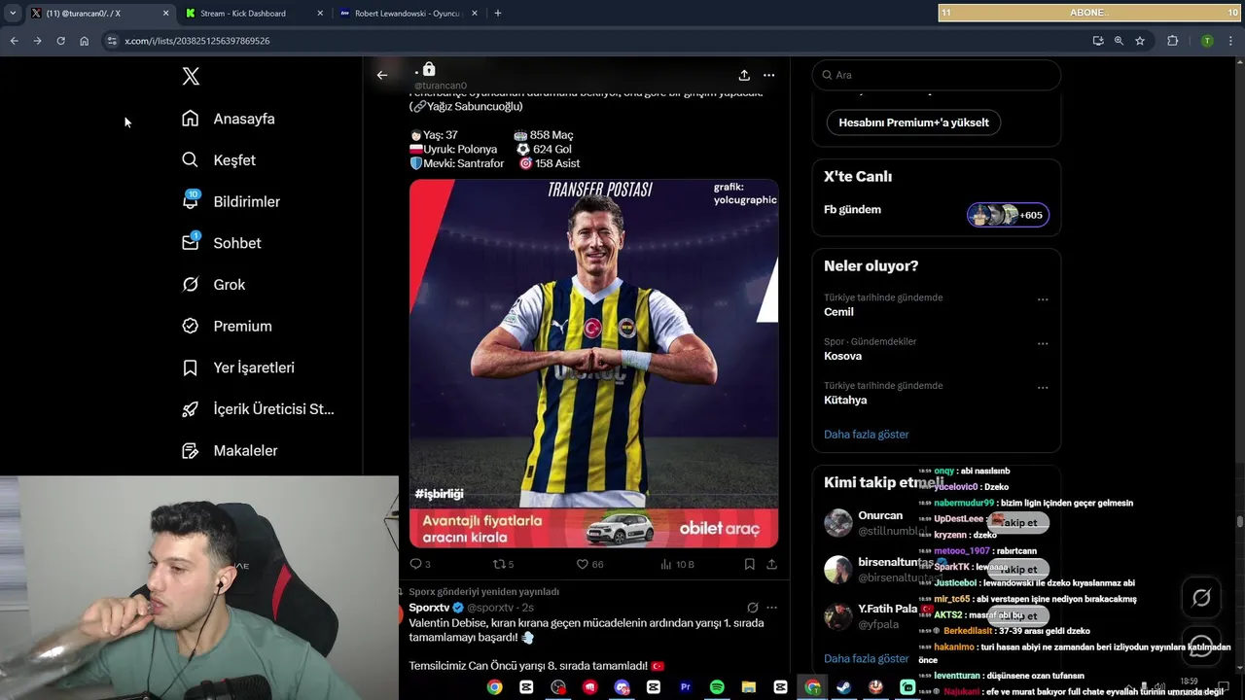Expand browser tab search dropdown

[x=13, y=14]
